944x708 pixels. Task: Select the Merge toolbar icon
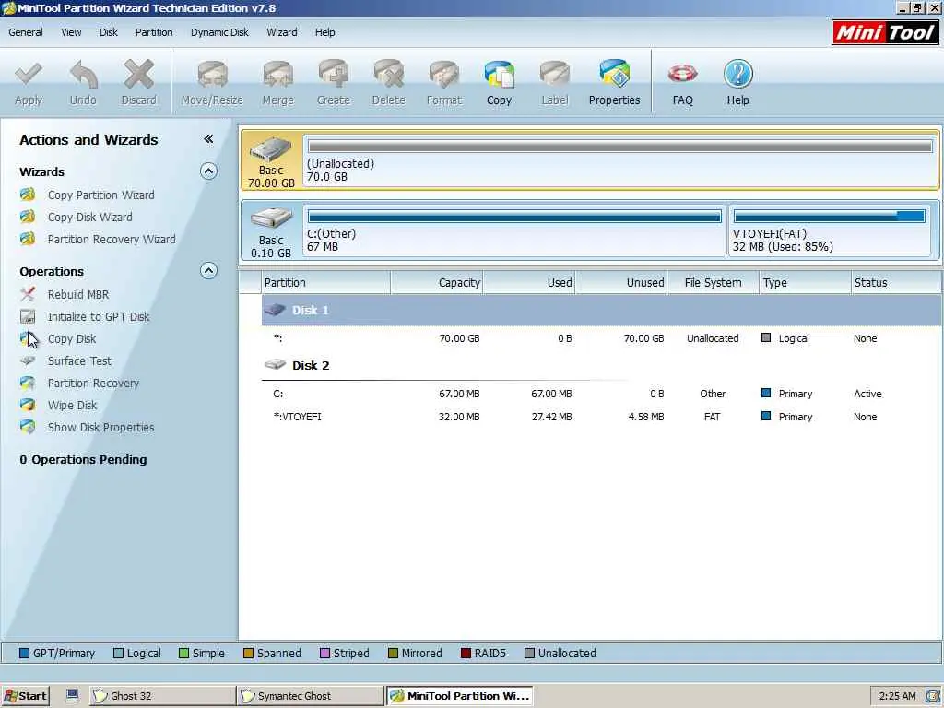pos(277,75)
